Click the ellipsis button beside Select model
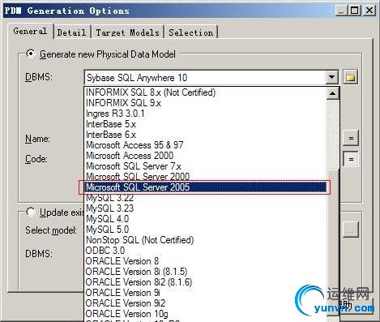Image resolution: width=380 pixels, height=322 pixels. tap(351, 230)
